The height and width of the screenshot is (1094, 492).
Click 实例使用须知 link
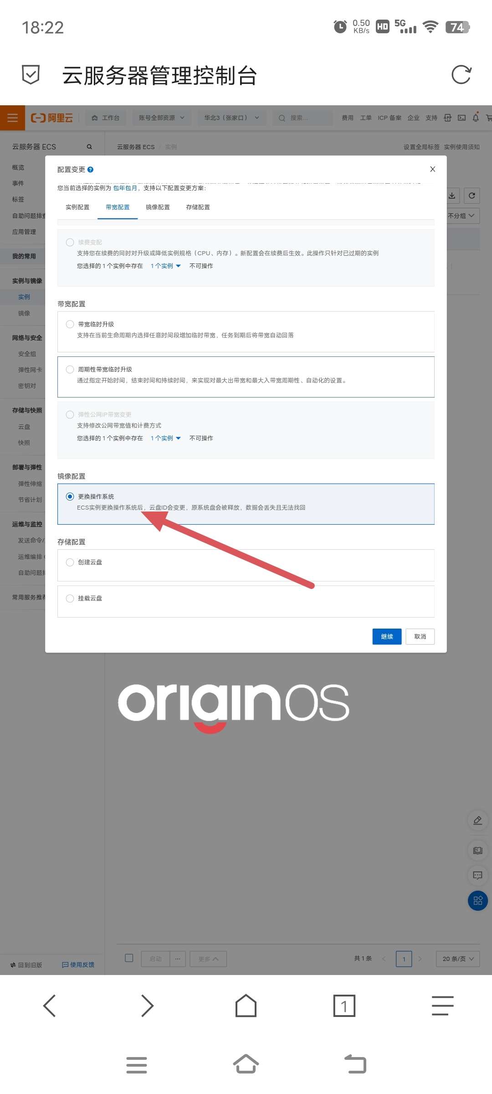pyautogui.click(x=461, y=147)
